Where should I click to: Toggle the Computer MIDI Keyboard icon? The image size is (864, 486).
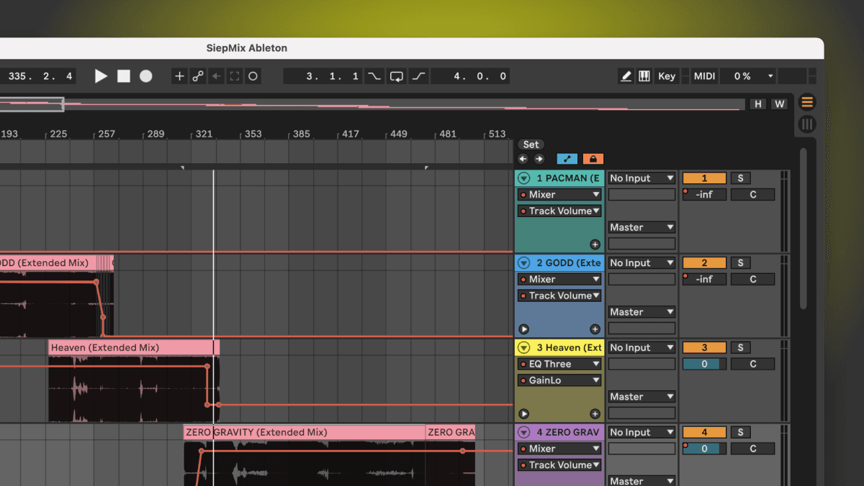[x=644, y=76]
